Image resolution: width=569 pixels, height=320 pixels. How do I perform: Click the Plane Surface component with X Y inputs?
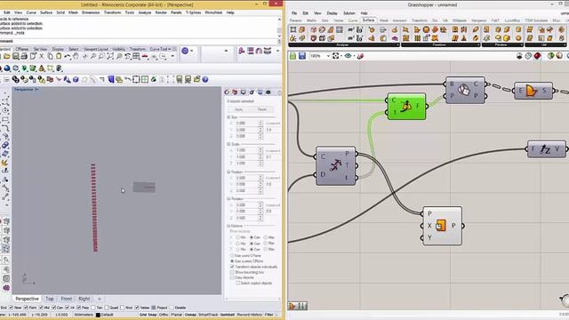tap(443, 226)
